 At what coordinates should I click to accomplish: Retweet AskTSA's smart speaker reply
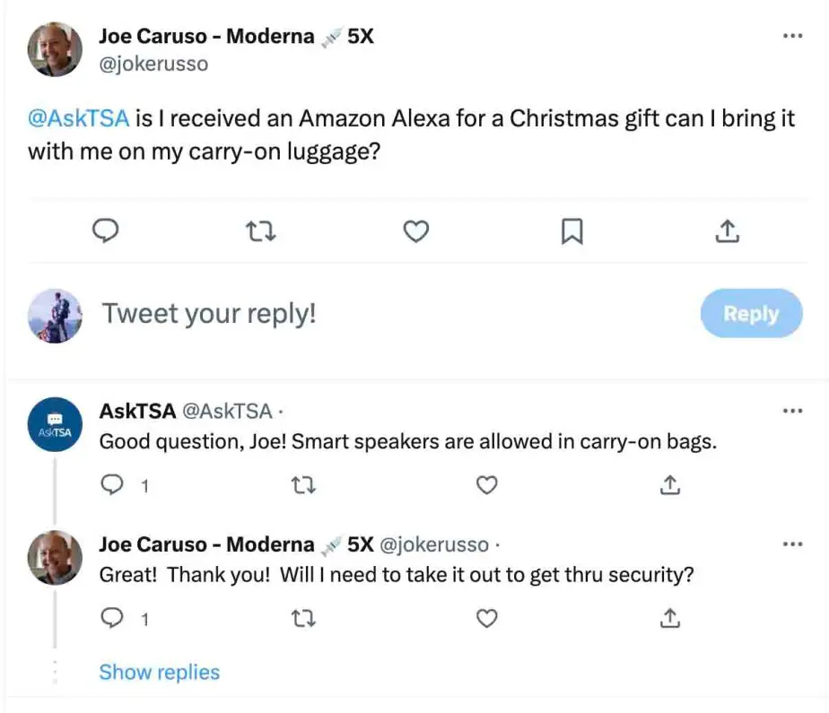coord(304,485)
